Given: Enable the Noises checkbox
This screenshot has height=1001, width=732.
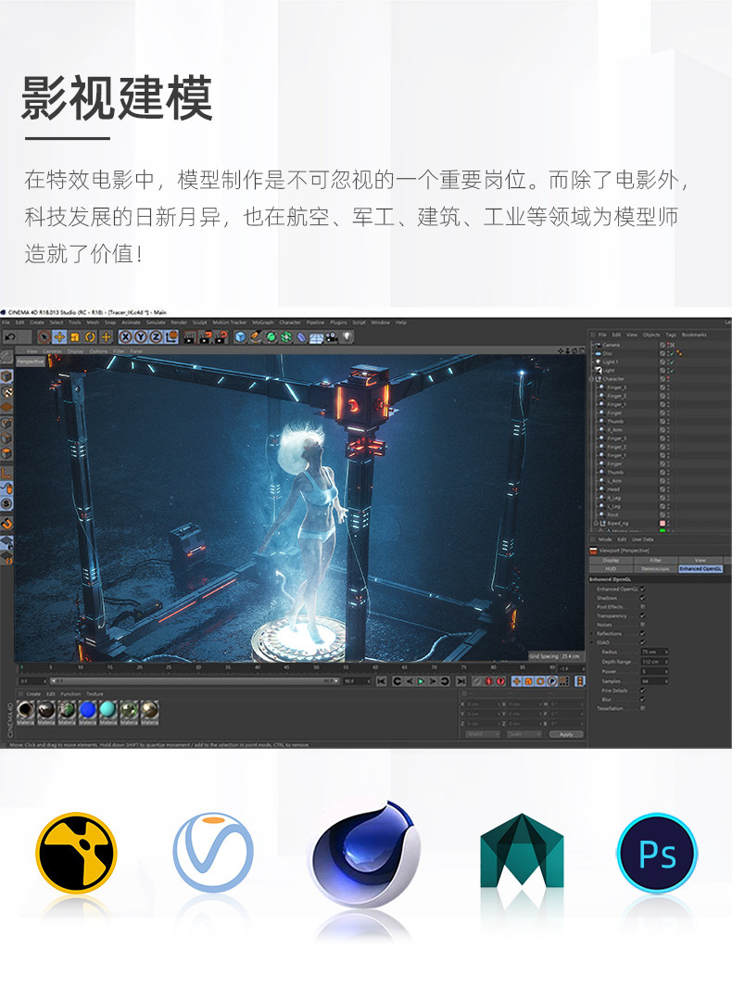Looking at the screenshot, I should [x=643, y=625].
